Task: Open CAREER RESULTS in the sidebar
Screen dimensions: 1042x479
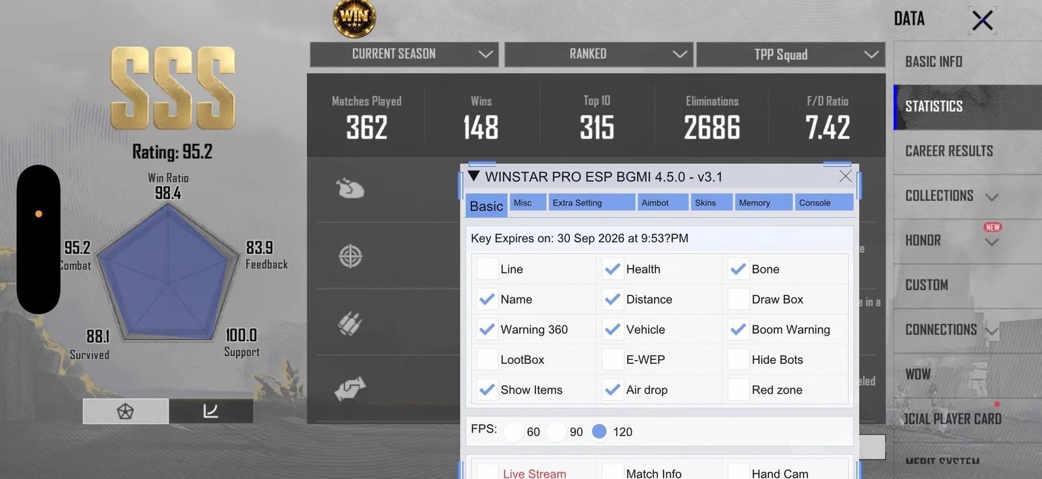Action: (968, 152)
